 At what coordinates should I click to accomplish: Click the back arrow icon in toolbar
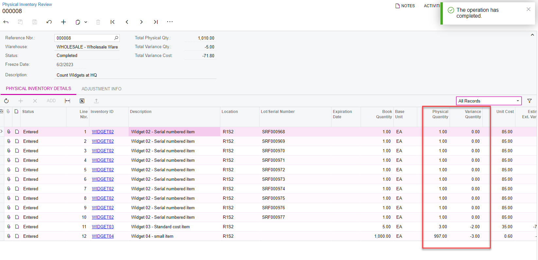tap(6, 22)
